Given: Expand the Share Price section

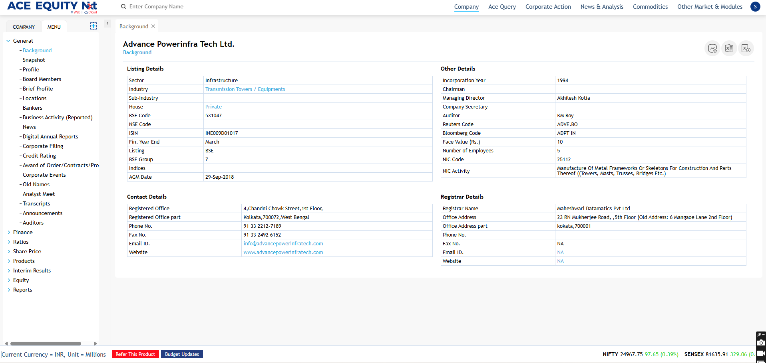Looking at the screenshot, I should click(x=9, y=251).
